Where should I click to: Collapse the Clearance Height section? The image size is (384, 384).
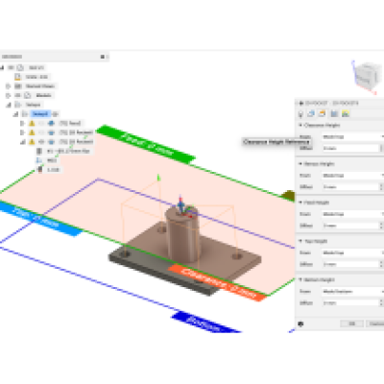(300, 125)
